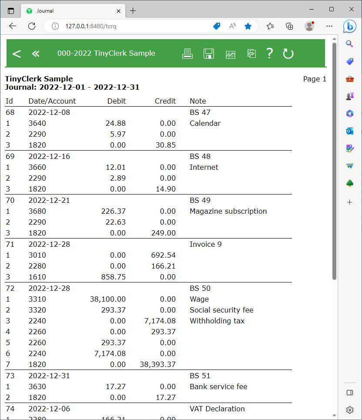Click the address bar URL field
This screenshot has height=420, width=362.
(131, 26)
